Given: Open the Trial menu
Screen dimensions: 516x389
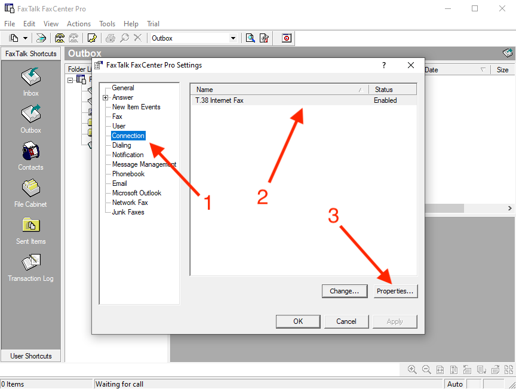Looking at the screenshot, I should pyautogui.click(x=153, y=24).
